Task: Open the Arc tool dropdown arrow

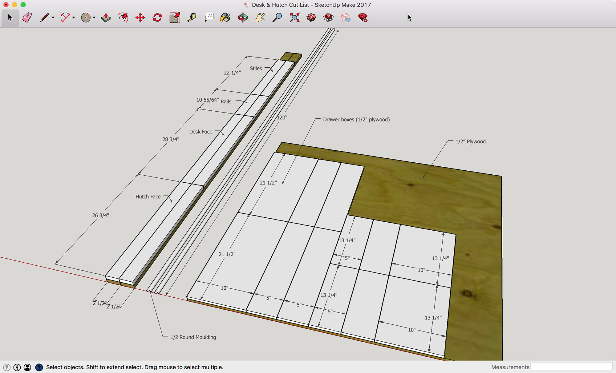Action: pyautogui.click(x=74, y=18)
